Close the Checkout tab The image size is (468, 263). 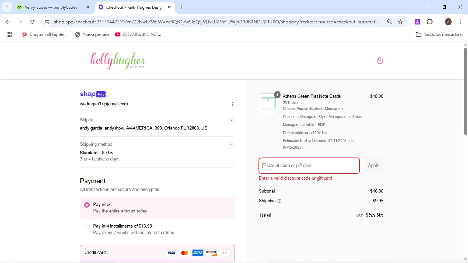[x=169, y=7]
